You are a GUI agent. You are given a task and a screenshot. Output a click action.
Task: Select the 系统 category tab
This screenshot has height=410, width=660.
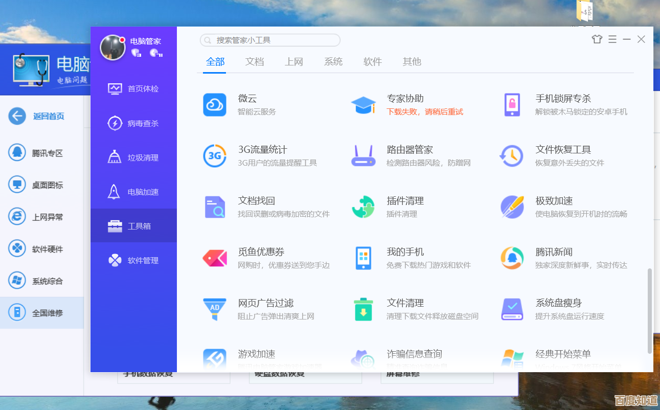click(333, 62)
